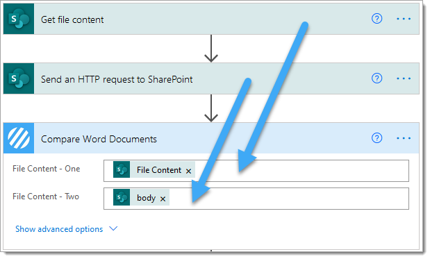Click the SharePoint icon on Send an HTTP request
The width and height of the screenshot is (430, 259).
tap(19, 78)
